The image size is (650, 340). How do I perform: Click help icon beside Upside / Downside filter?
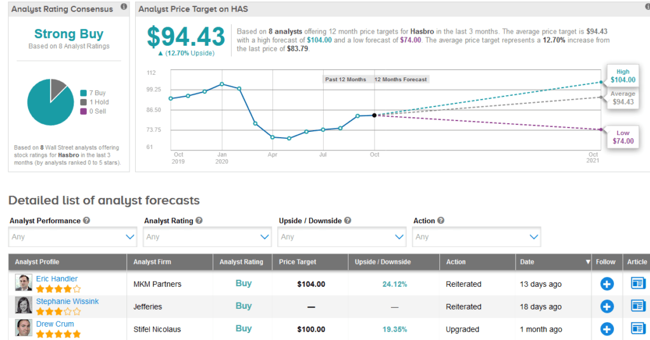348,221
